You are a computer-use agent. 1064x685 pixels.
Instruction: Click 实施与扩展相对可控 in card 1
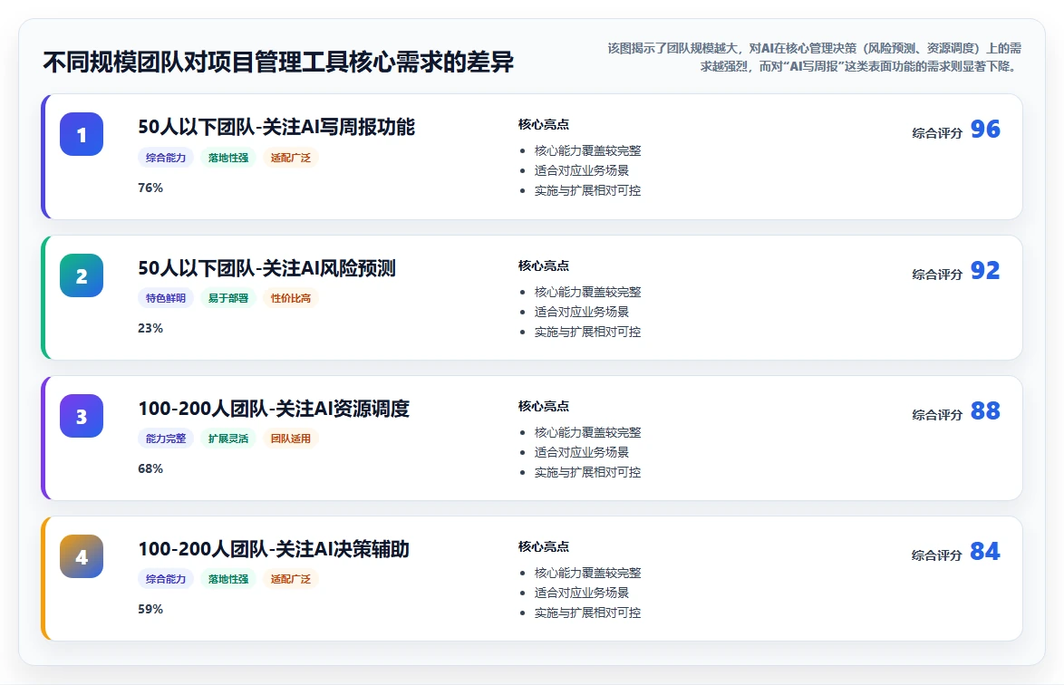(587, 190)
